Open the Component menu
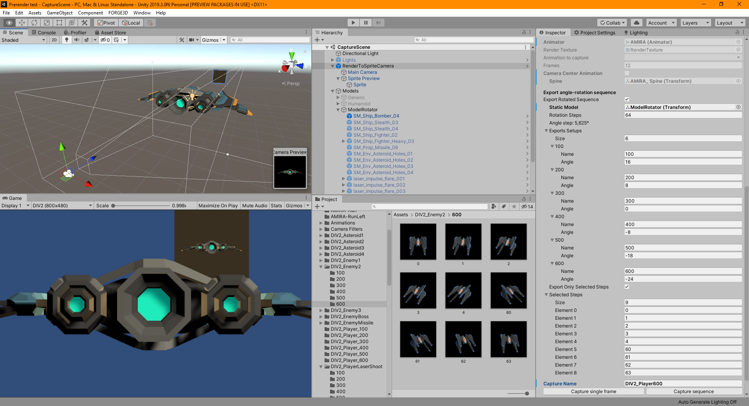The image size is (749, 406). 91,13
